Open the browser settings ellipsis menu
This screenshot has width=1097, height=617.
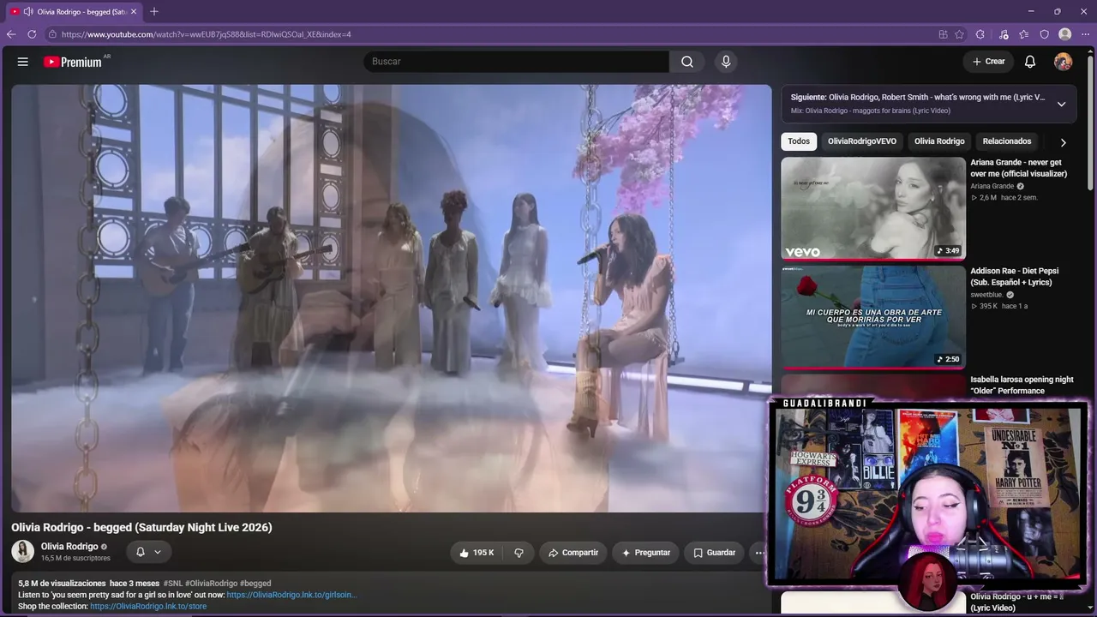(1085, 34)
